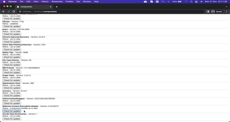Screen dimensions: 230x122
Task: Open the History menu
Action: 45,2
